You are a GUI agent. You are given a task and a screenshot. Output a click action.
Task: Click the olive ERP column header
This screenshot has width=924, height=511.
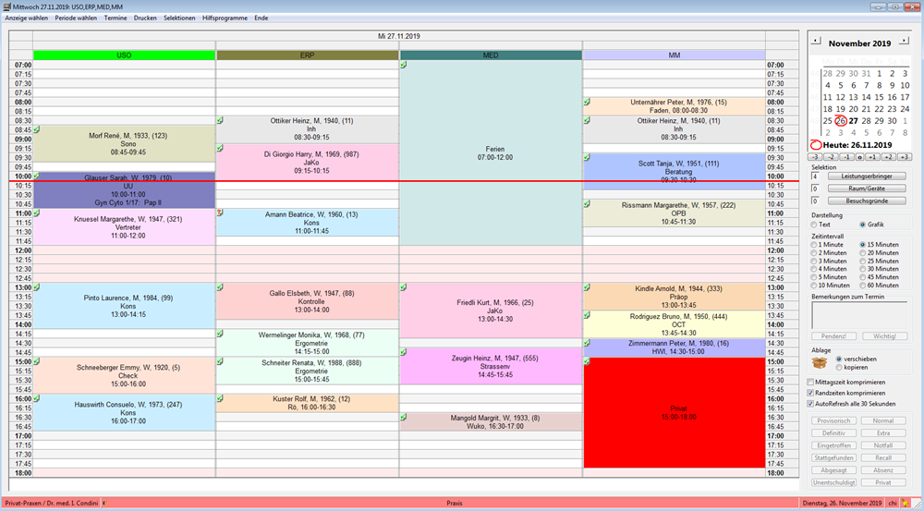[x=308, y=55]
